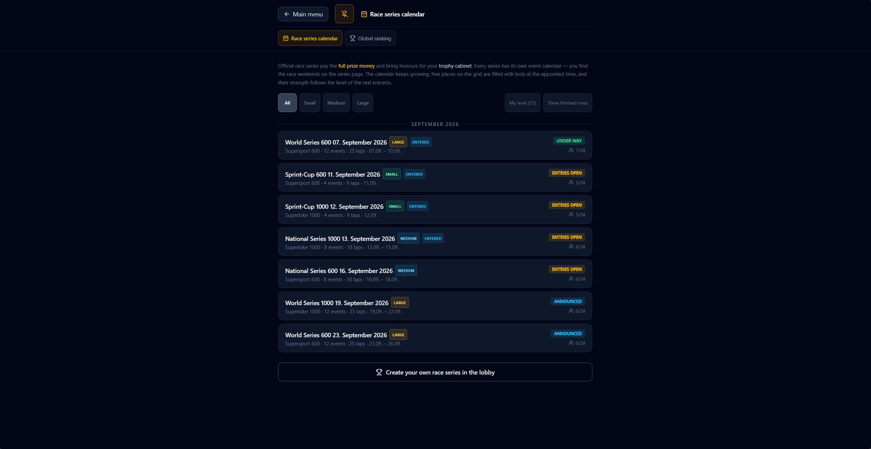
Task: Click the trophy icon in the create series button
Action: tap(379, 372)
